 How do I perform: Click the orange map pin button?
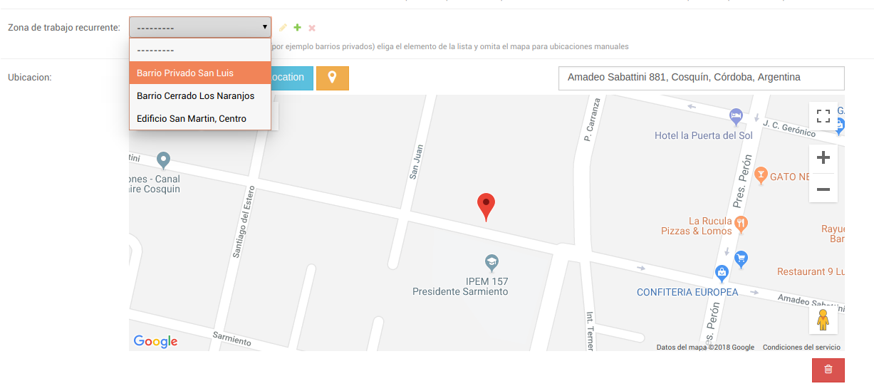pos(332,78)
